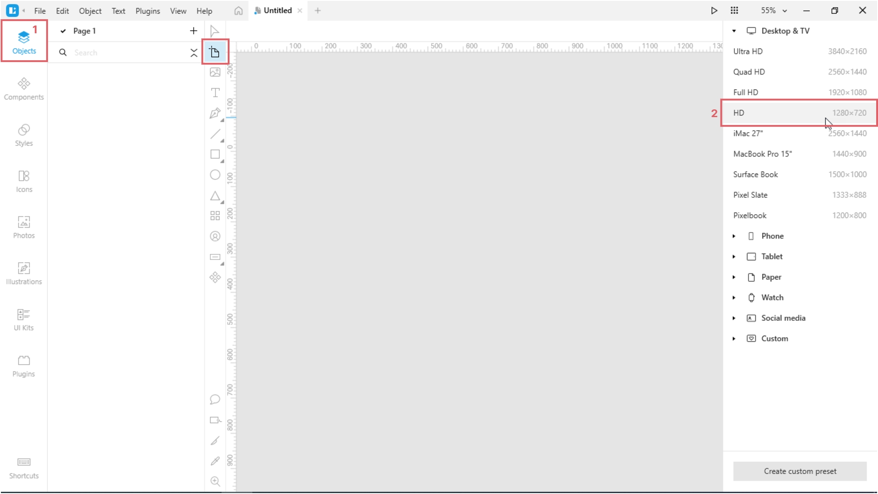Open a new tab with plus

tap(318, 10)
